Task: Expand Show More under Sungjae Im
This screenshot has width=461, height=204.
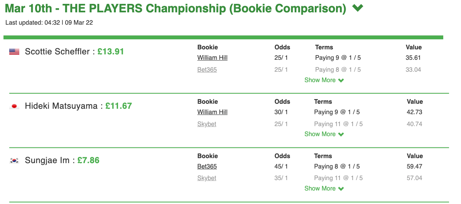Action: (x=324, y=189)
